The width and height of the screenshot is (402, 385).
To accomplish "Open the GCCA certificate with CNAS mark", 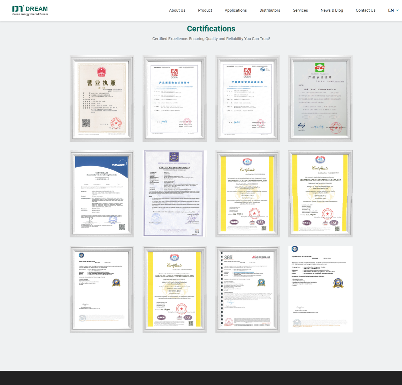I will coord(247,99).
